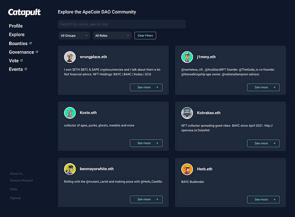Image resolution: width=295 pixels, height=217 pixels.
Task: Select the wrongplace.eth name
Action: (x=93, y=57)
